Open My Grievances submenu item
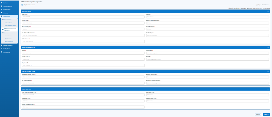The height and width of the screenshot is (117, 272). 8,39
